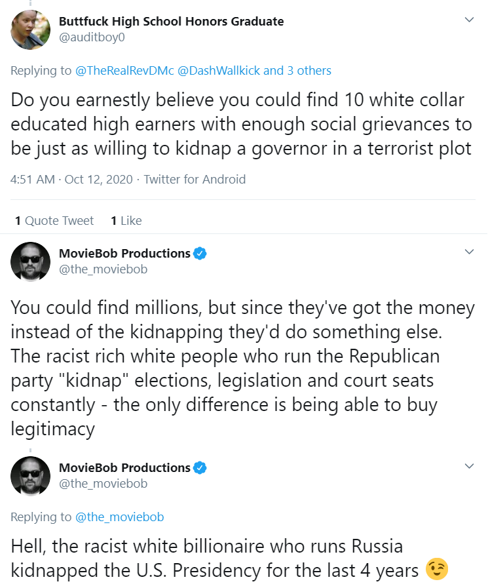Screen dimensions: 488x588
Task: Click 'Buttfuck High School Honors Graduate' display name
Action: [x=171, y=22]
